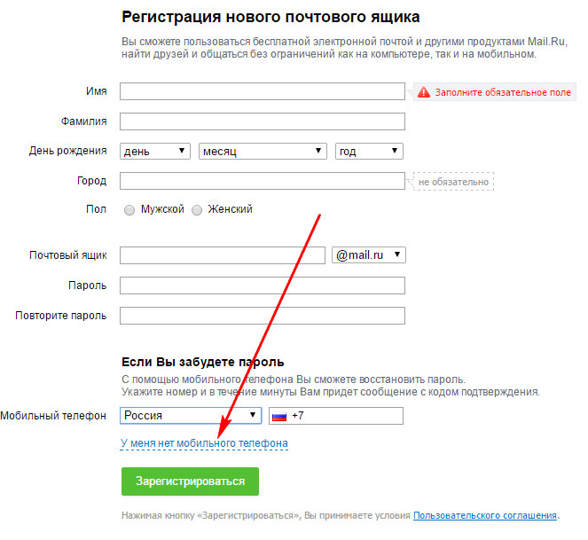Select the Мужской radio button
This screenshot has height=540, width=588.
pos(129,210)
